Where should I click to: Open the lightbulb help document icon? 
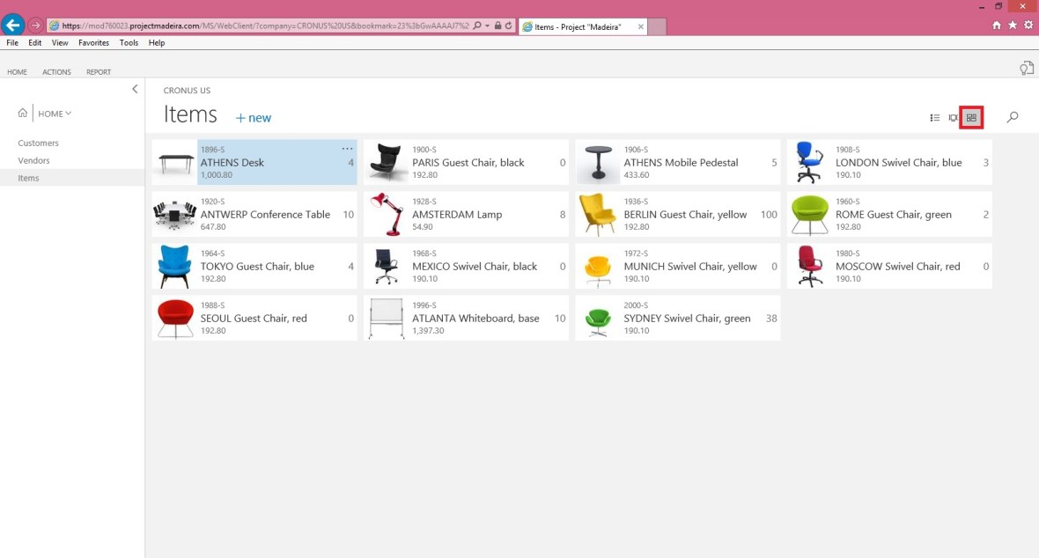[1026, 68]
